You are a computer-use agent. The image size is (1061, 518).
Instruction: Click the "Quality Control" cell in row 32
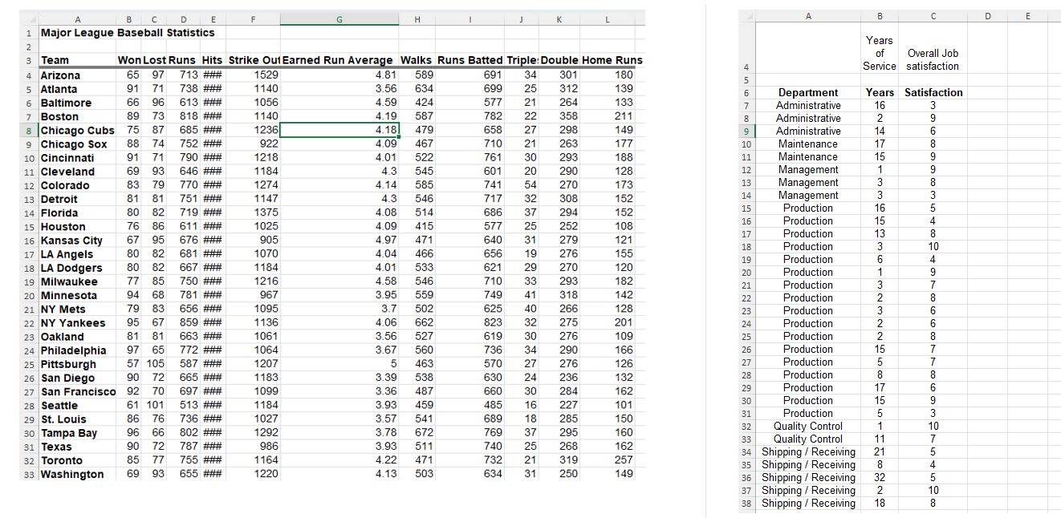click(x=808, y=426)
